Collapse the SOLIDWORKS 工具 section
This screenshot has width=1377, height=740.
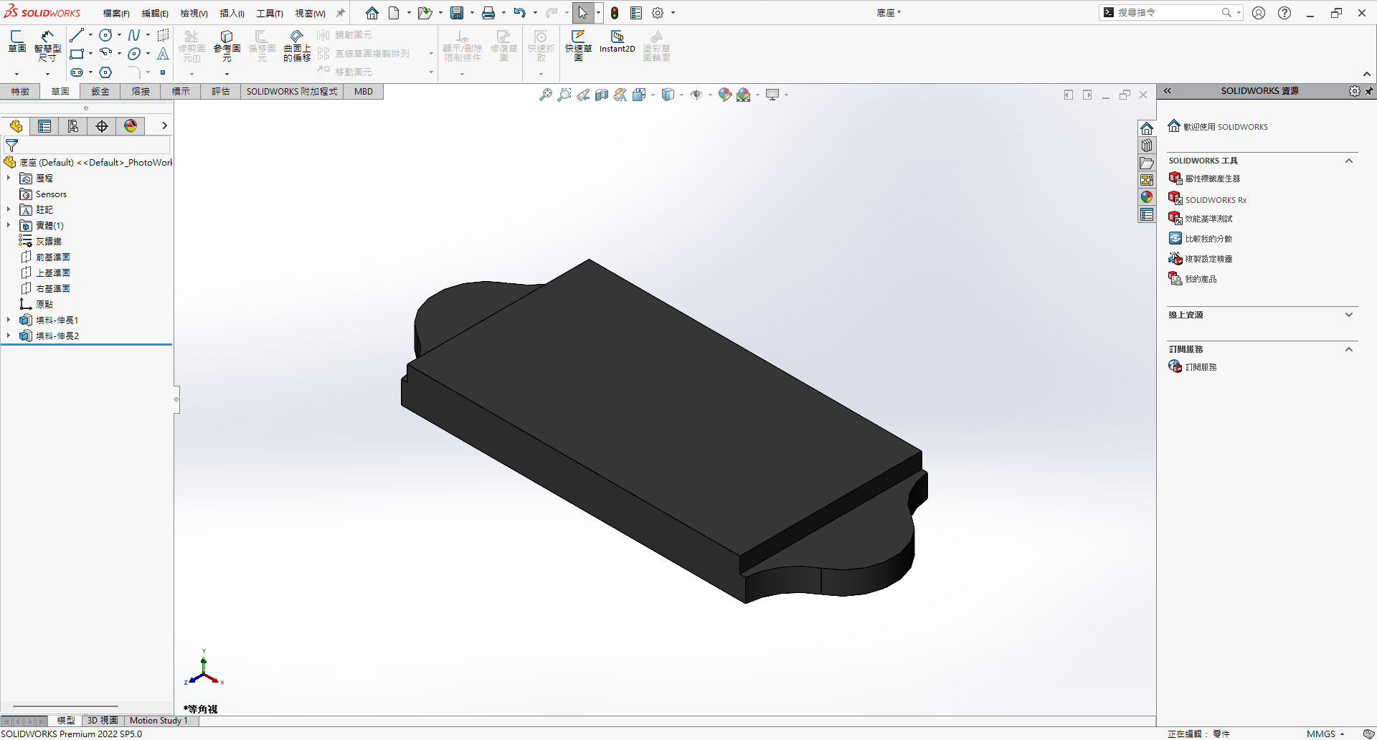1349,161
